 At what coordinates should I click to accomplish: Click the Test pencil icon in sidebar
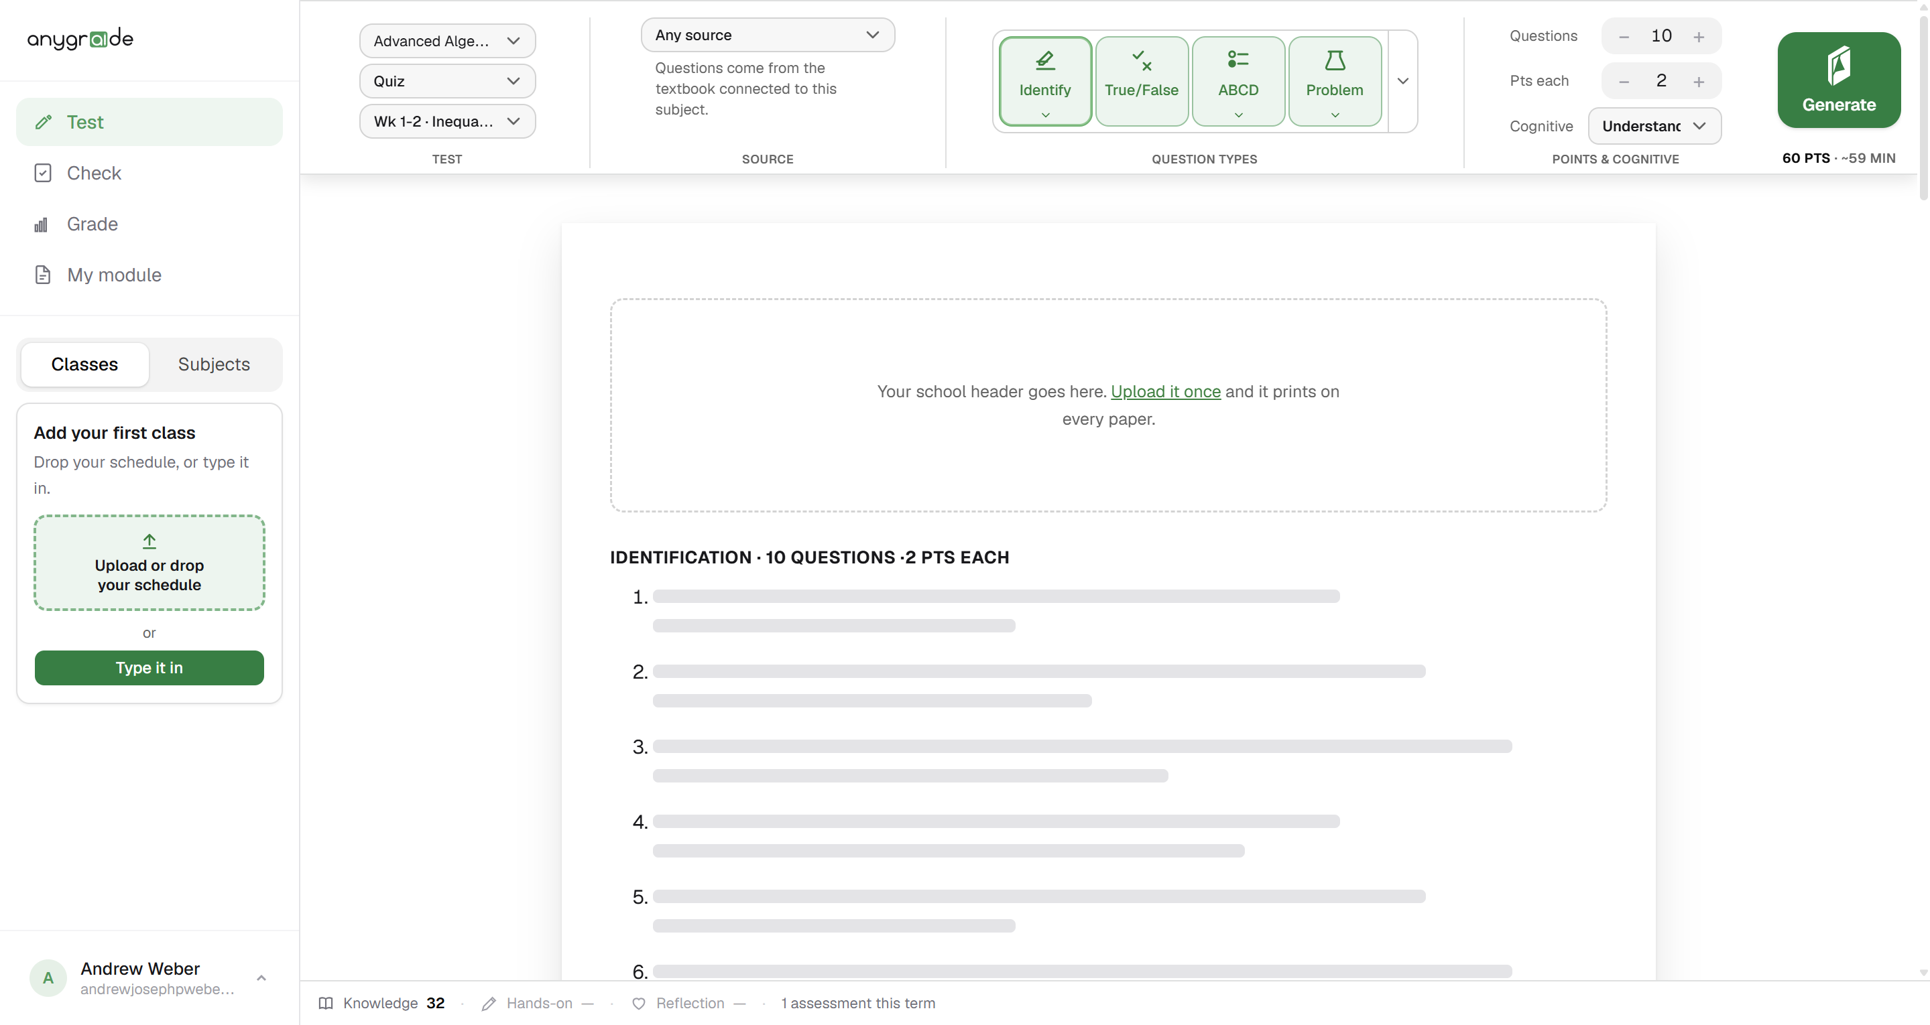coord(44,122)
